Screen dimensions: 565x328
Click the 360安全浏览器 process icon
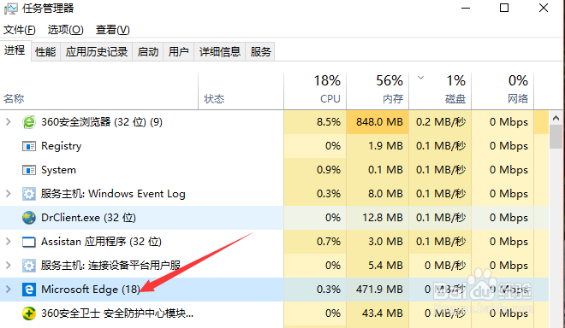29,122
